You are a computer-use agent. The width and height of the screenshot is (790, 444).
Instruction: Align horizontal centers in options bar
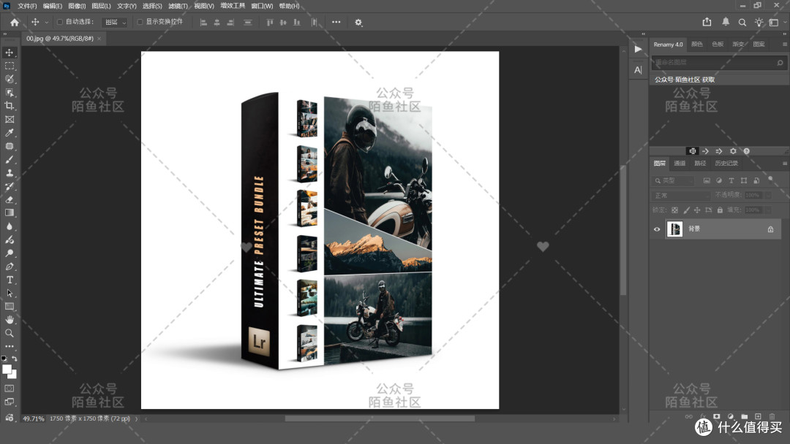(217, 22)
